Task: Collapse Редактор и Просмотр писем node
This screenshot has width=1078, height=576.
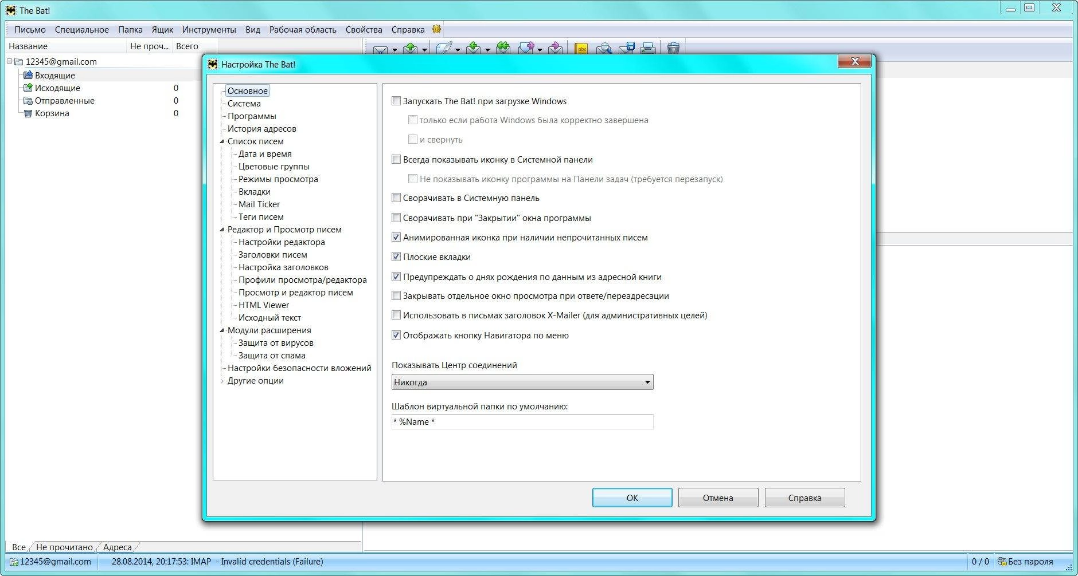Action: click(222, 230)
